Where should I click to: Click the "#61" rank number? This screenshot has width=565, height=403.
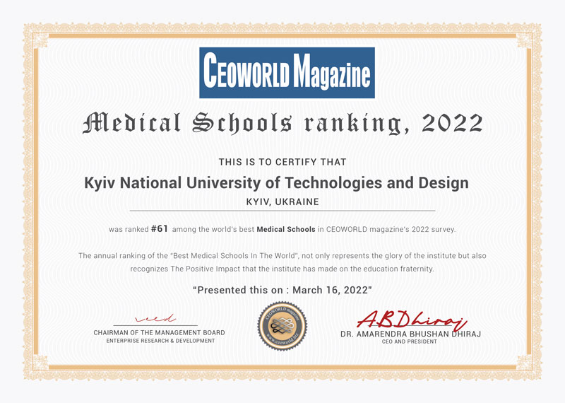pos(160,229)
